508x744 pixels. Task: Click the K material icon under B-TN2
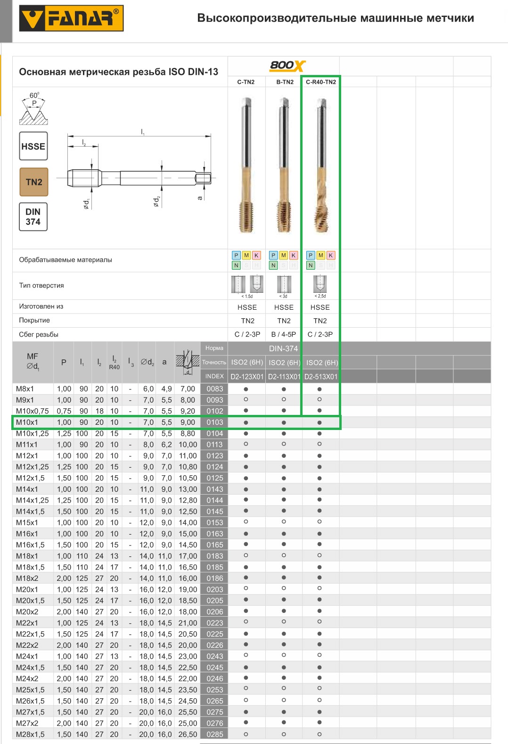click(293, 255)
